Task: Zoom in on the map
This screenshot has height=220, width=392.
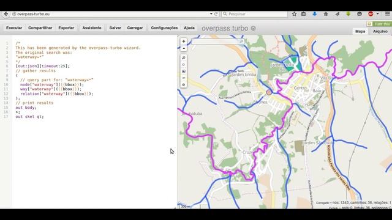Action: pos(184,42)
